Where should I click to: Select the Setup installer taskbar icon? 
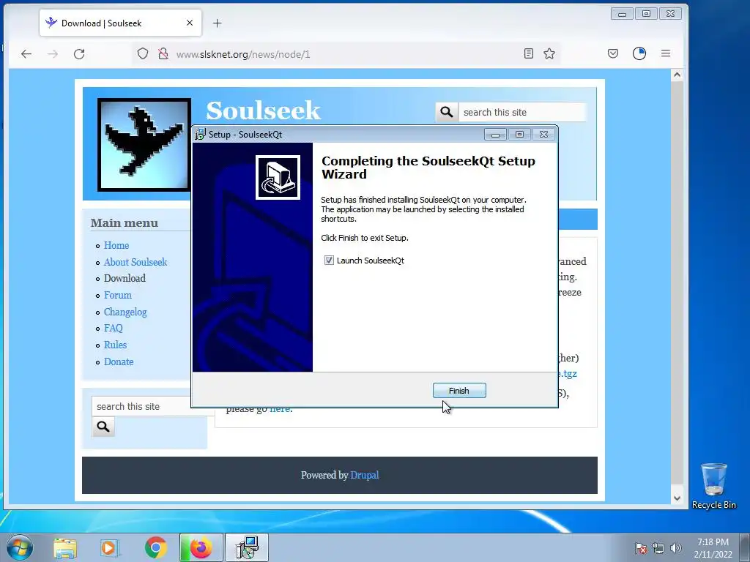coord(248,547)
